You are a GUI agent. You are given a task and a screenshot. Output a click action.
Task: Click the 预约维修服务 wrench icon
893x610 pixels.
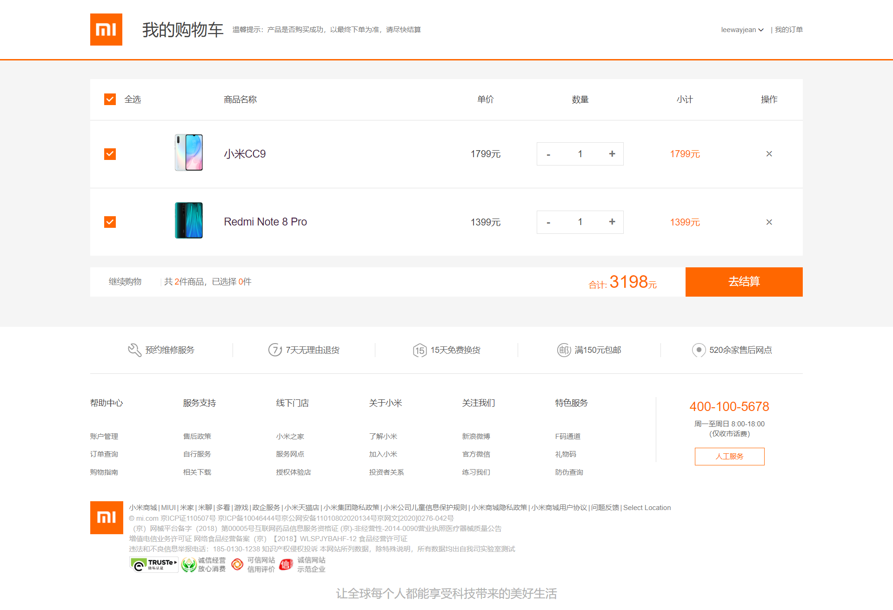[134, 350]
